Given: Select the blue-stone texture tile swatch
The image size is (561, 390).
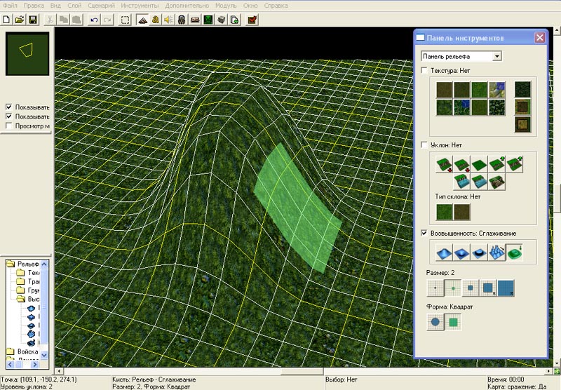Looking at the screenshot, I should 497,89.
